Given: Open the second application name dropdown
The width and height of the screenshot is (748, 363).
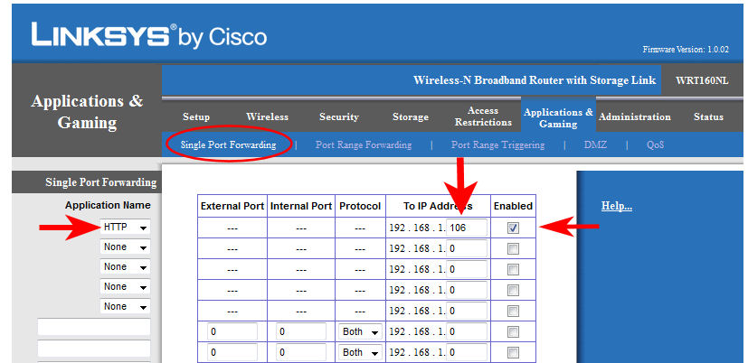Looking at the screenshot, I should [x=125, y=247].
